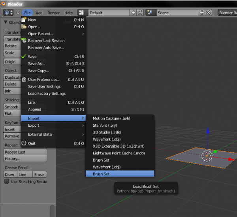Image resolution: width=237 pixels, height=217 pixels.
Task: Delete the Default screen layout
Action: 140,13
